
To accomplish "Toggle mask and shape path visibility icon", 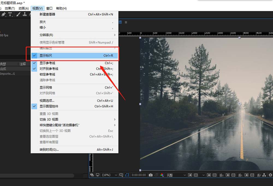I will pos(127,175).
